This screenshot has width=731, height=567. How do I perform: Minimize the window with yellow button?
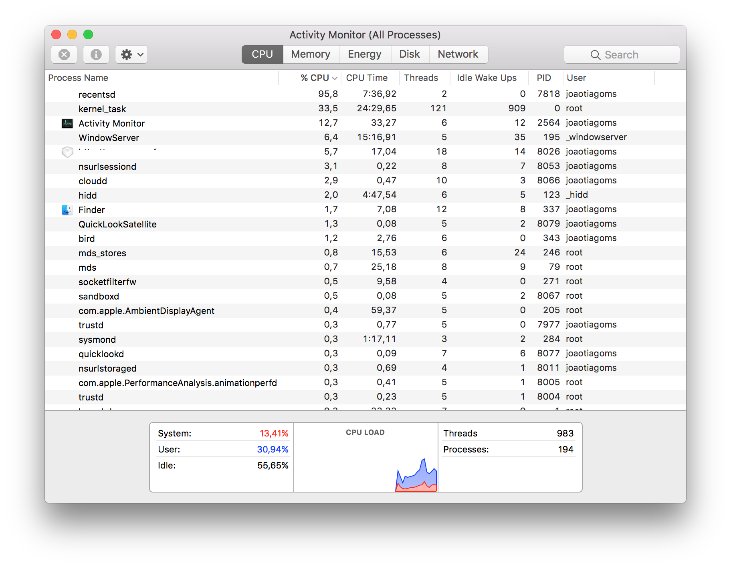click(72, 34)
